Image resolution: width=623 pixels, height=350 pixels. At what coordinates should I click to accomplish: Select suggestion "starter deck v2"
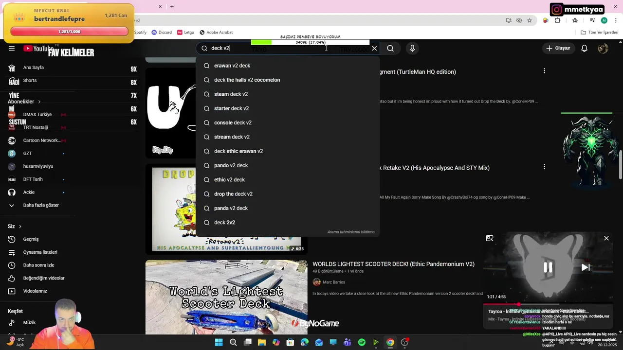(287, 108)
